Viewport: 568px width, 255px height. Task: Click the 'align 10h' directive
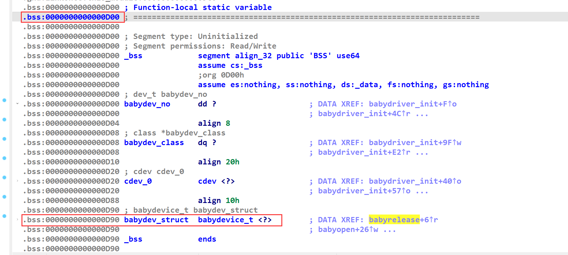219,201
